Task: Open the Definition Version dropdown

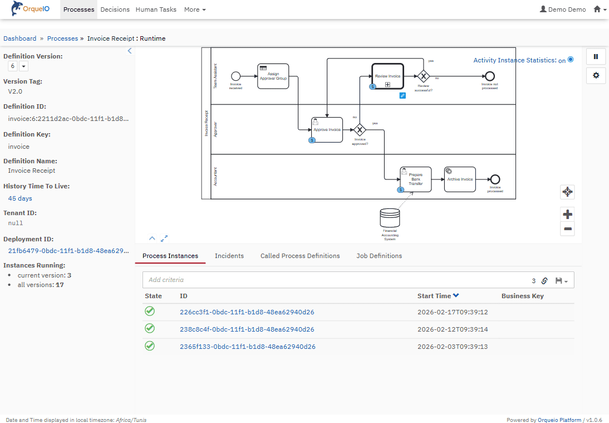Action: pyautogui.click(x=23, y=66)
